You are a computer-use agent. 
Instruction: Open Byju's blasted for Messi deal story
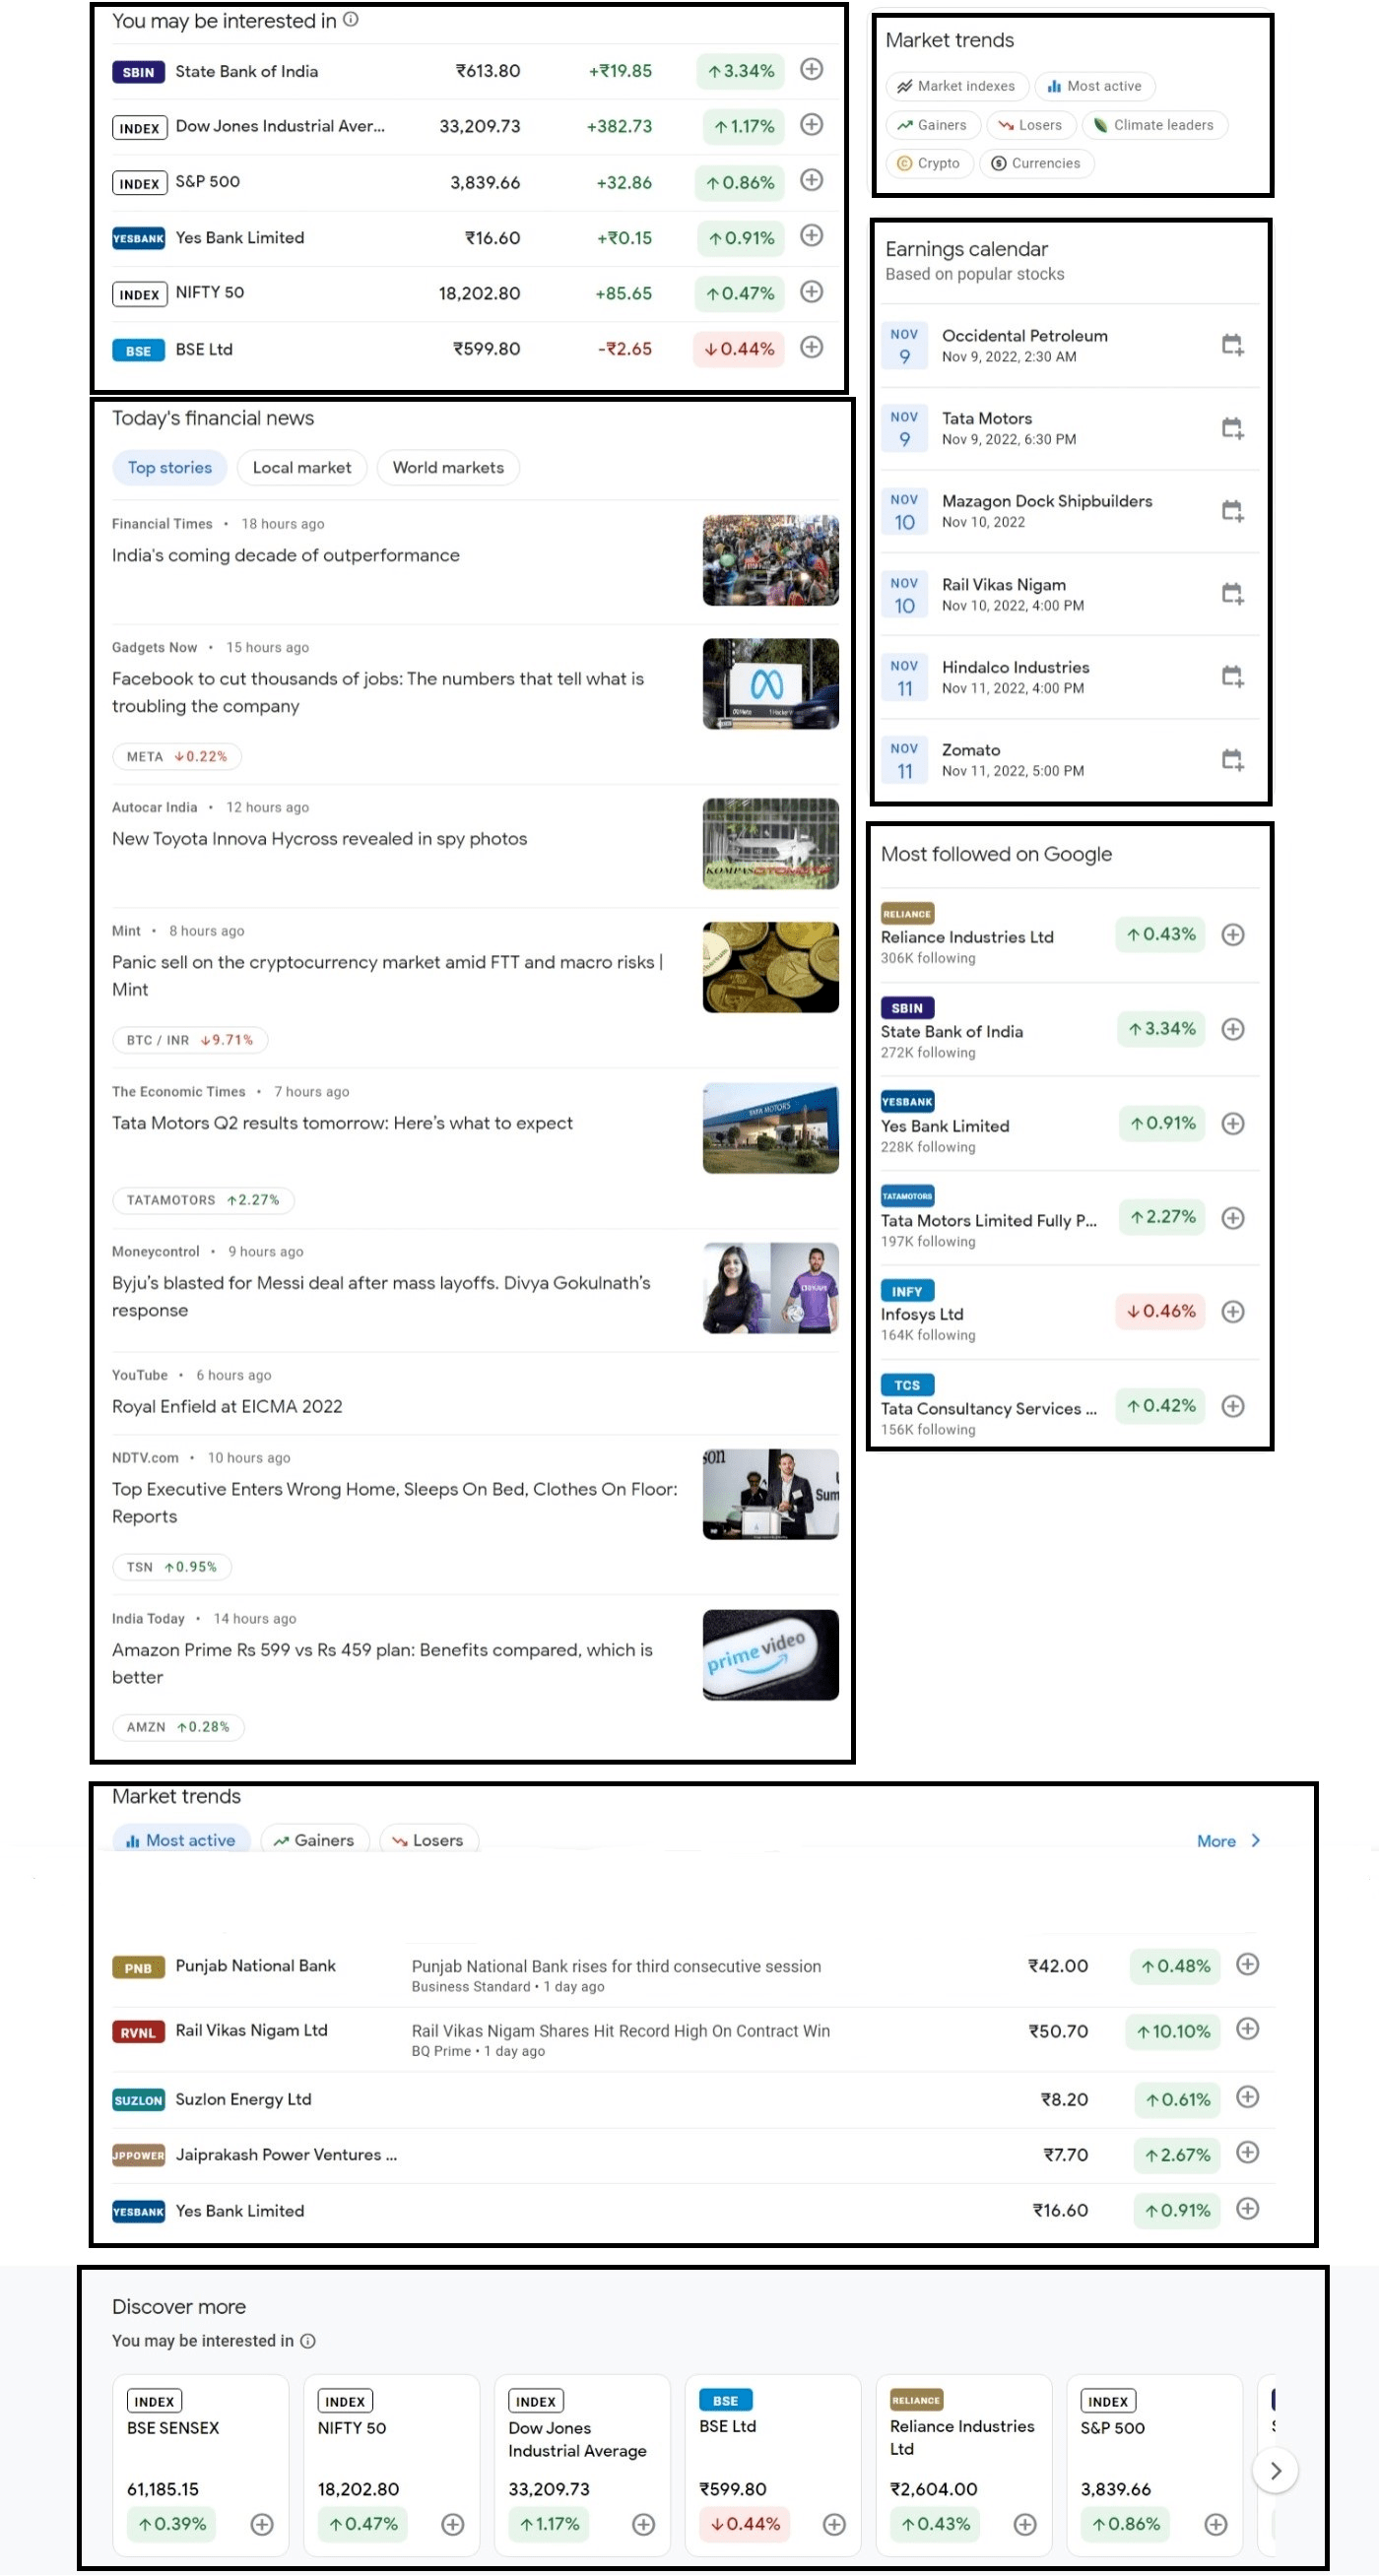point(381,1297)
